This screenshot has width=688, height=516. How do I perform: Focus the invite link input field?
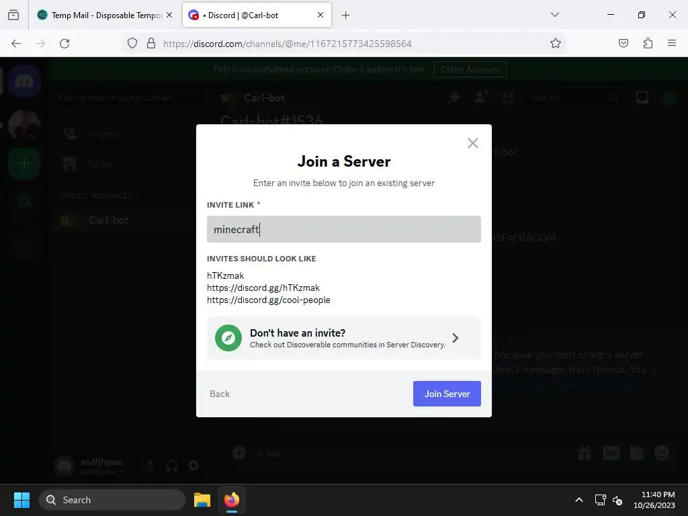pyautogui.click(x=343, y=229)
